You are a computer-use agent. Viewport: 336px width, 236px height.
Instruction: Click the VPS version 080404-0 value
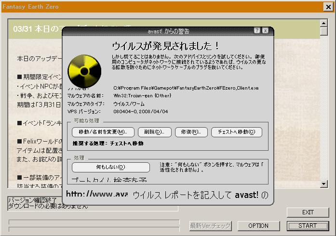pyautogui.click(x=141, y=112)
